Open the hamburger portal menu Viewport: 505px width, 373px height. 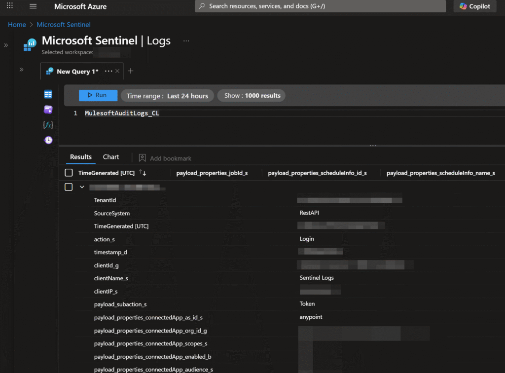coord(33,6)
